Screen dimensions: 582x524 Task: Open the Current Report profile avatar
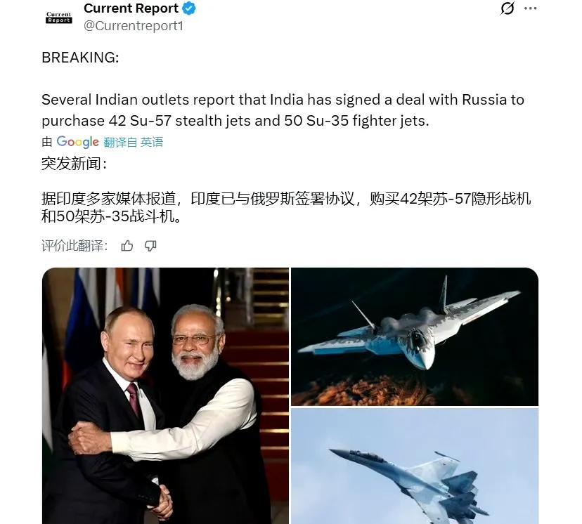[58, 18]
